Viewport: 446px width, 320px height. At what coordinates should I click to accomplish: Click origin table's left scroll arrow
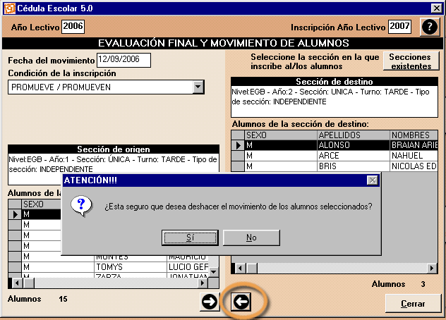click(x=18, y=283)
